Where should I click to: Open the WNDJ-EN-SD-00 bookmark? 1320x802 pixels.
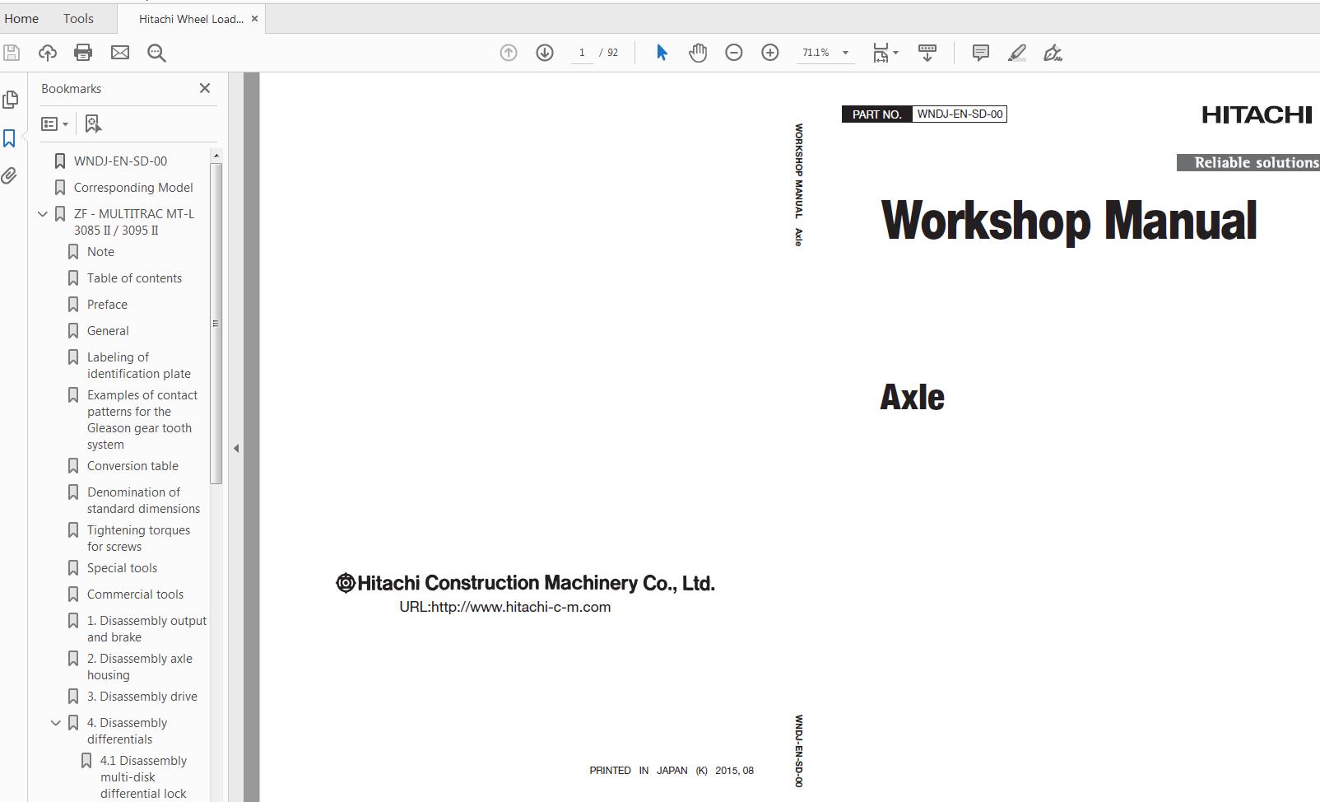(x=120, y=161)
